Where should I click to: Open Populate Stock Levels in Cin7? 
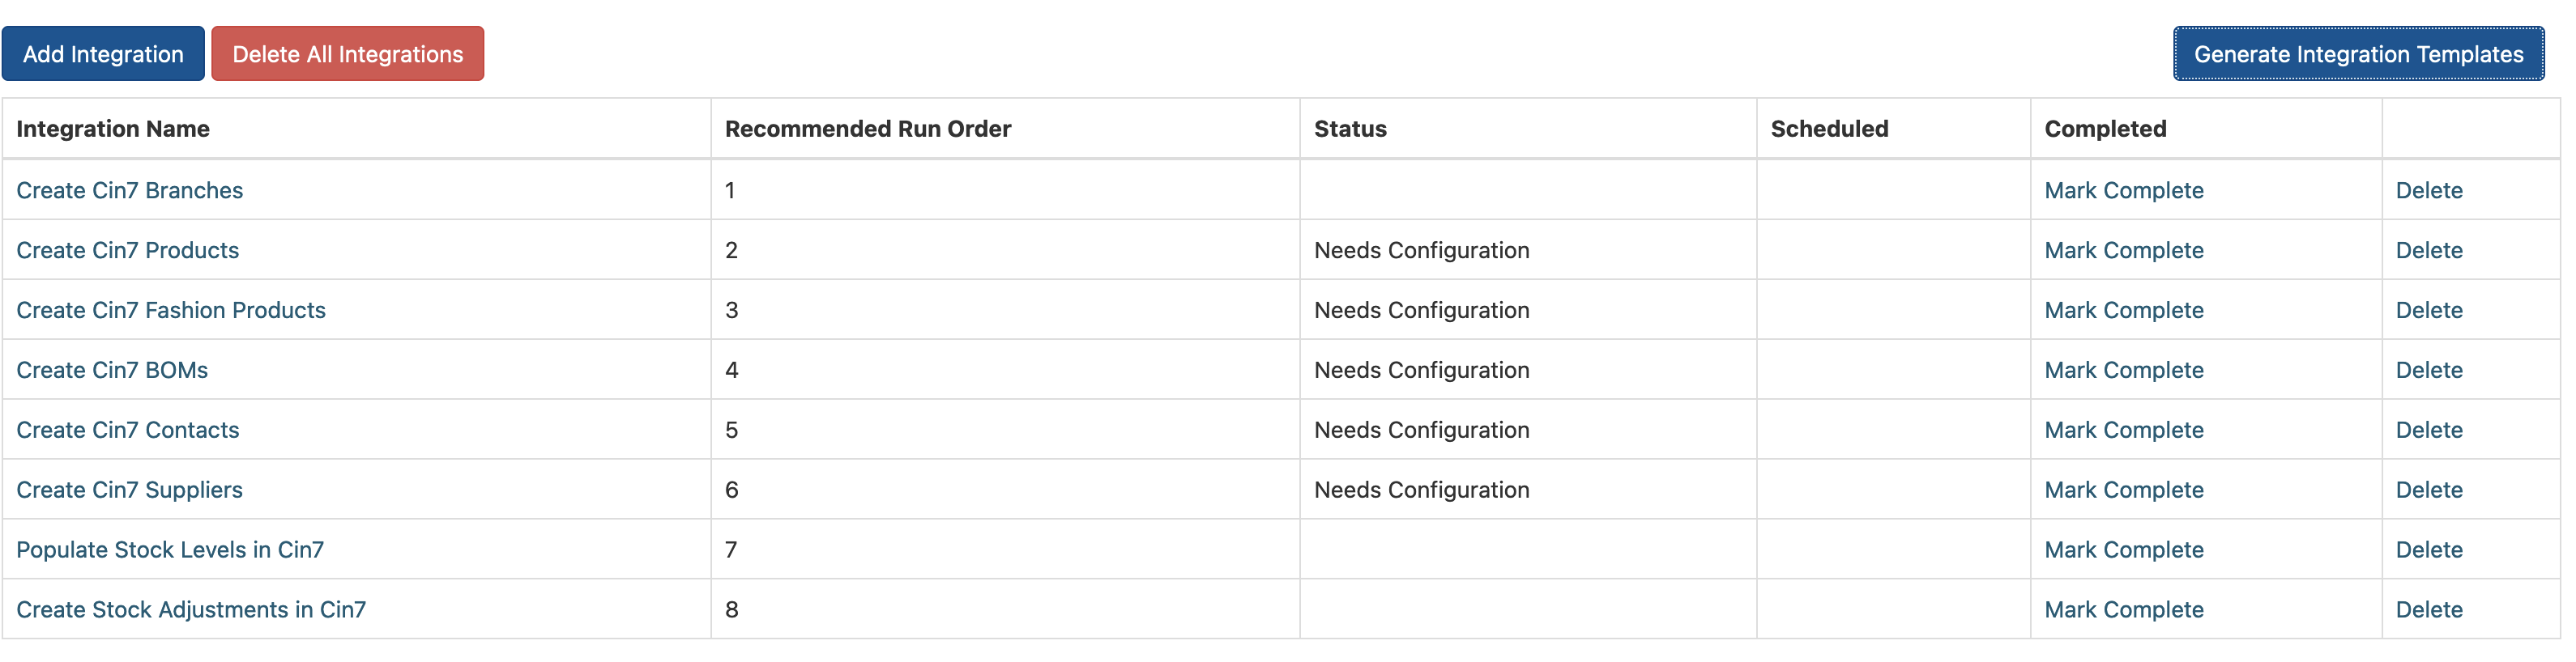[x=169, y=550]
